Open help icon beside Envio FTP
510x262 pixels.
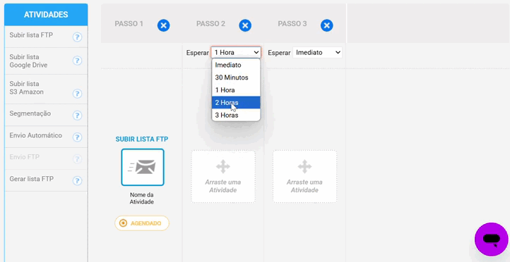coord(77,159)
